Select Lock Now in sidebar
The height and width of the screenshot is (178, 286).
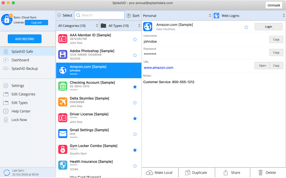tap(27, 120)
